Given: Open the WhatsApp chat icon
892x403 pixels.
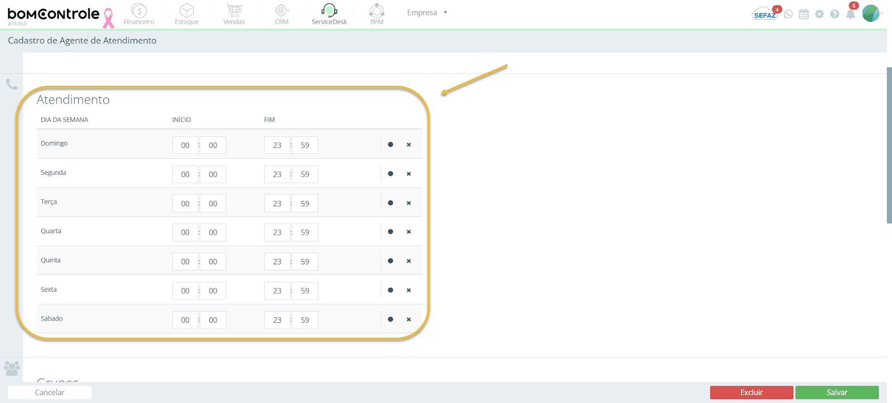Looking at the screenshot, I should point(788,14).
